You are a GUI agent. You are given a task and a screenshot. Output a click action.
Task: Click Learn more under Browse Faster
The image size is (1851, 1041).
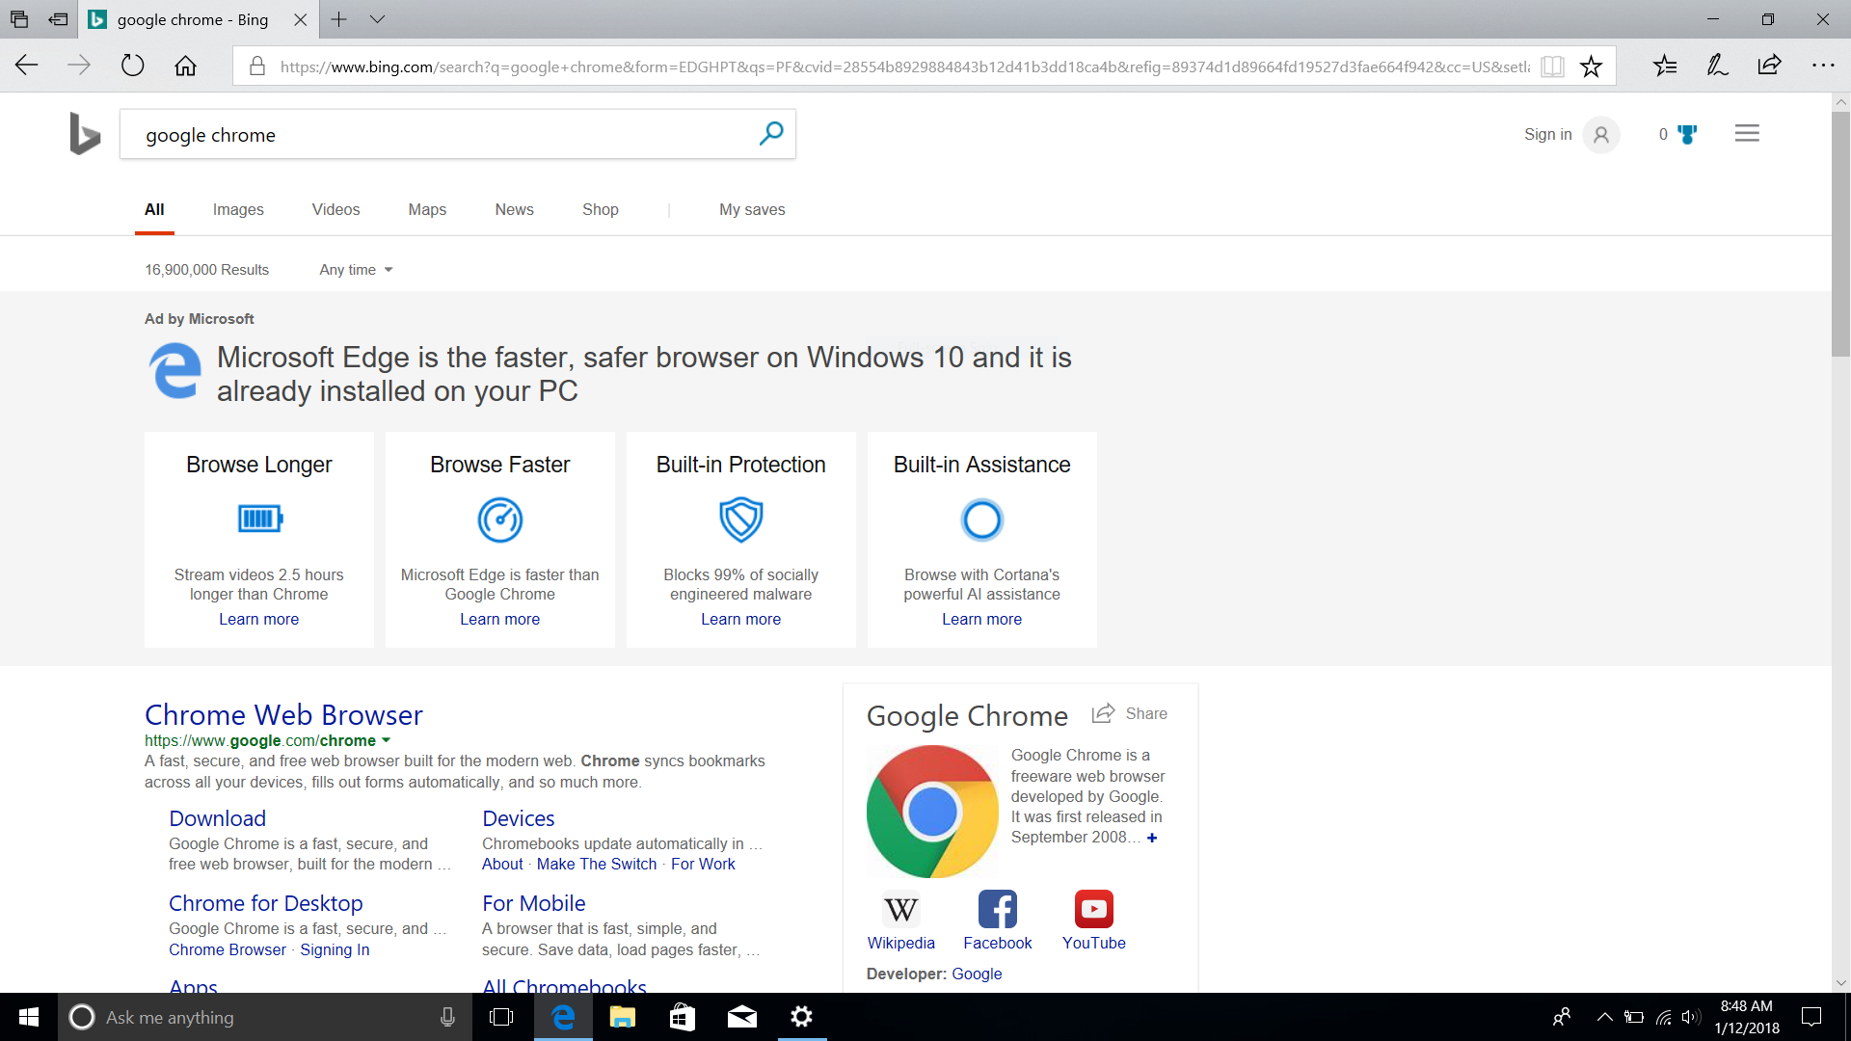point(499,619)
